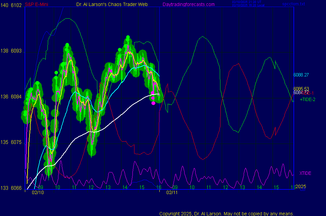Click the "02/10" date label below the axis
Image resolution: width=326 pixels, height=216 pixels.
click(x=38, y=192)
